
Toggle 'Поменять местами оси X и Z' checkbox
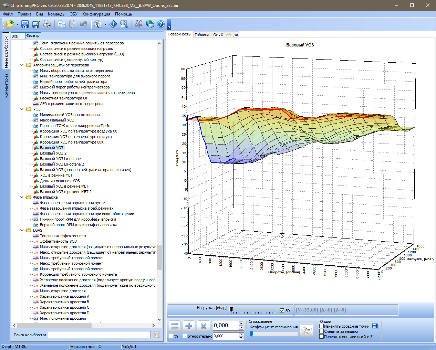[x=322, y=337]
